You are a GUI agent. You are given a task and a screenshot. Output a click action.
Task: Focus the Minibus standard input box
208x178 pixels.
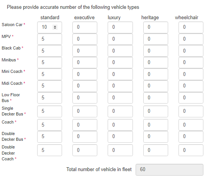[x=49, y=63]
